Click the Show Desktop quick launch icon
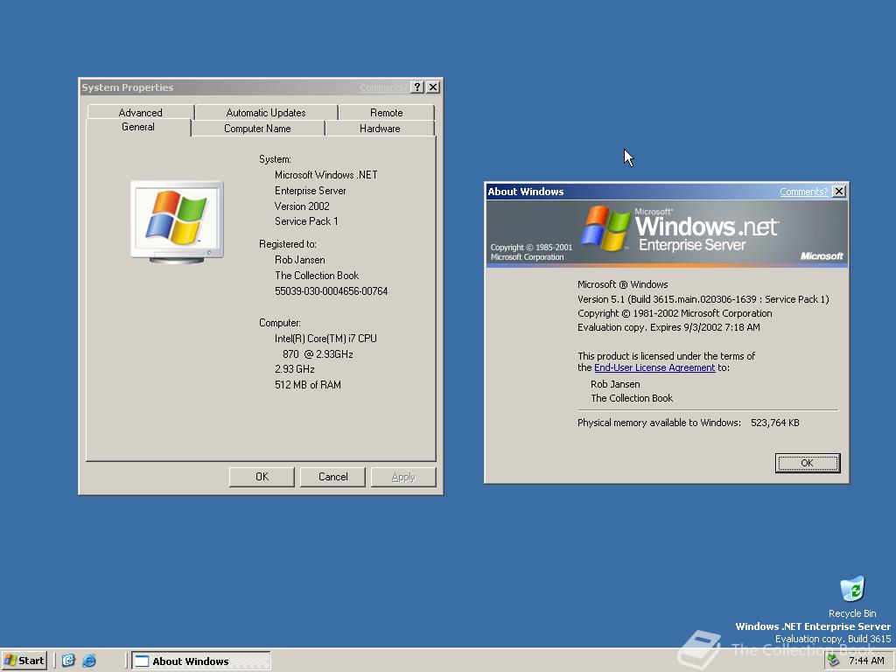This screenshot has width=896, height=672. (x=68, y=661)
